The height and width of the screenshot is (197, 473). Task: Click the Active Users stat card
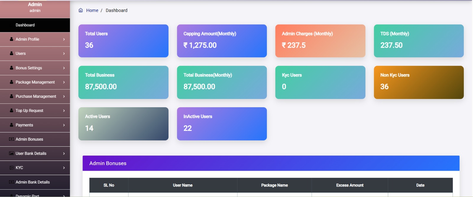123,124
